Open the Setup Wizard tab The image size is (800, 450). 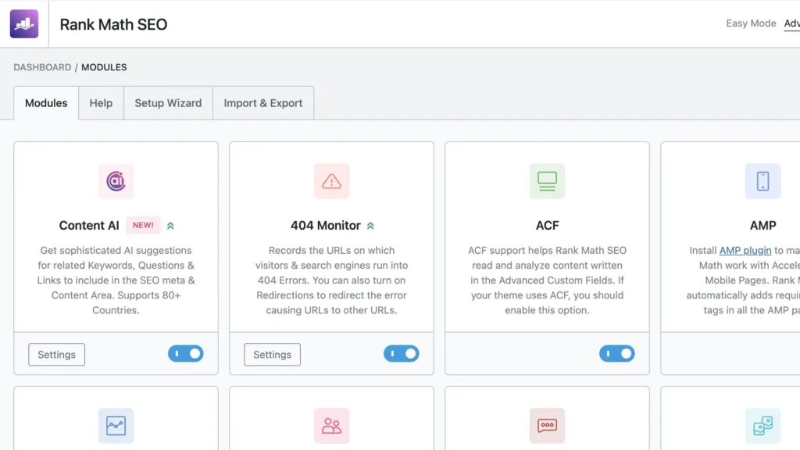[168, 103]
